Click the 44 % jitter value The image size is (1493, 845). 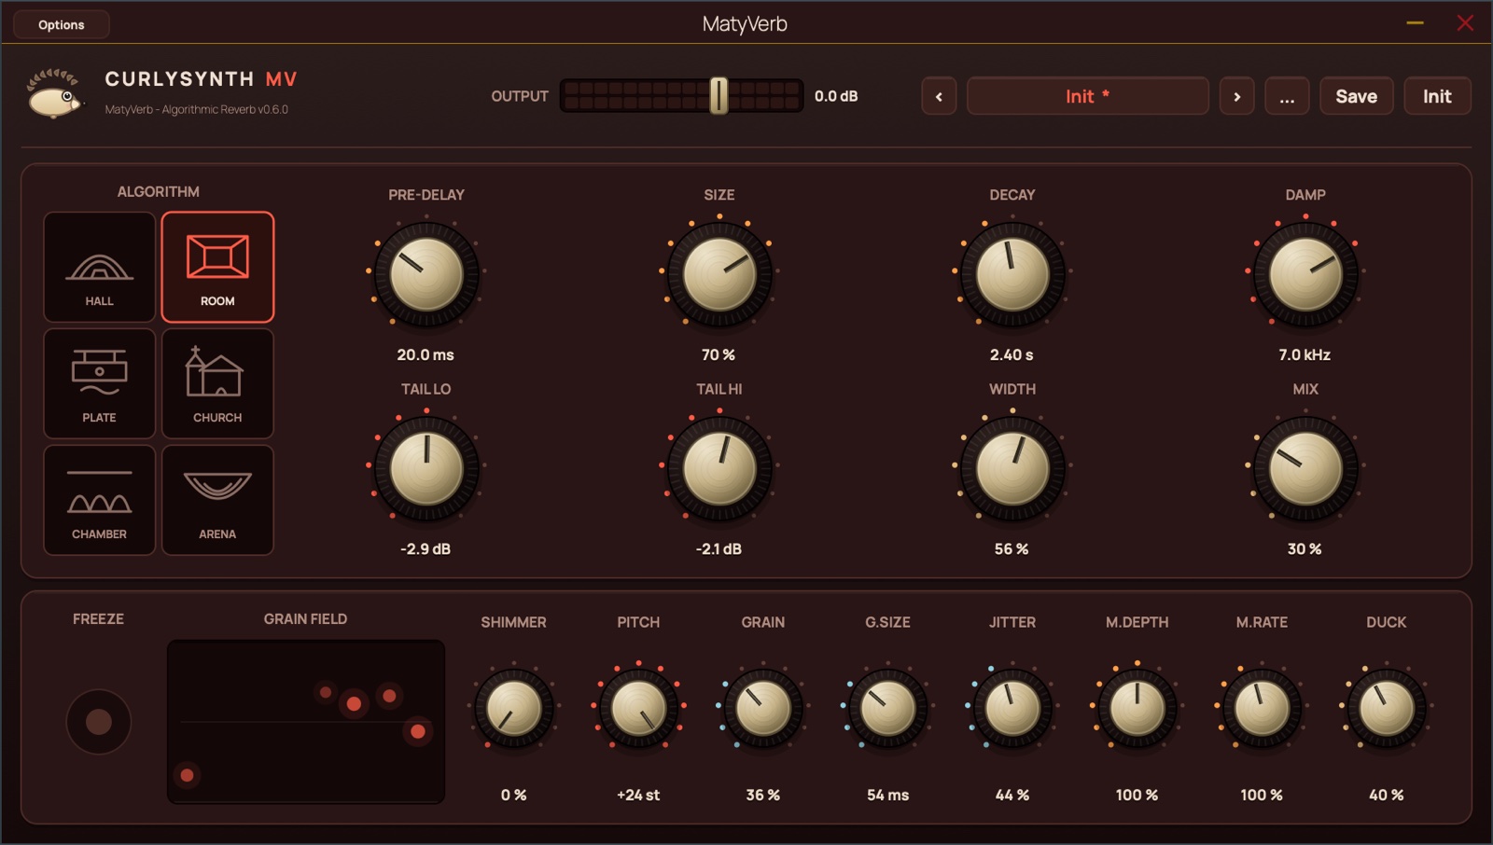[1012, 795]
